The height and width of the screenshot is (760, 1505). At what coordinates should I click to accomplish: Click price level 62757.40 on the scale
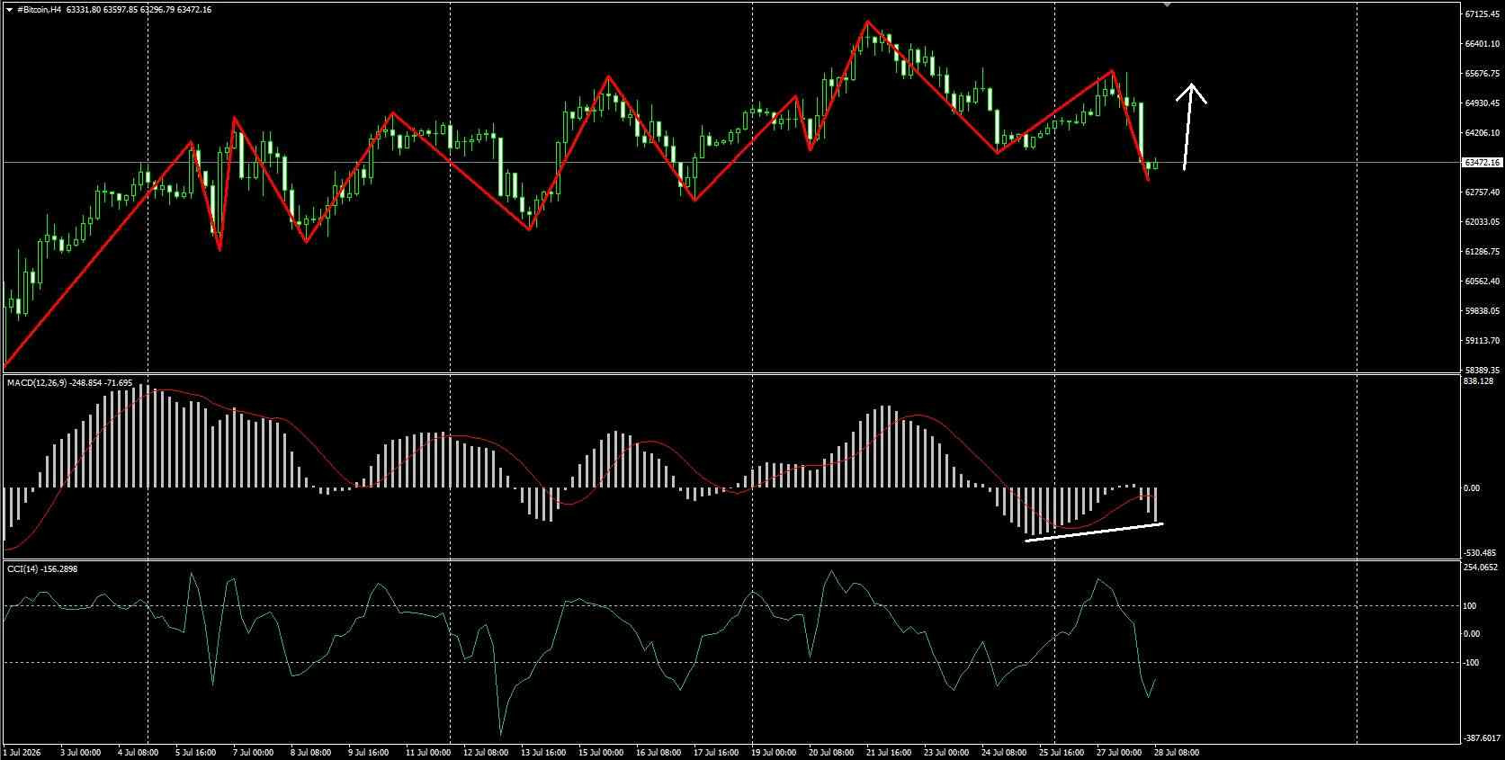point(1483,192)
